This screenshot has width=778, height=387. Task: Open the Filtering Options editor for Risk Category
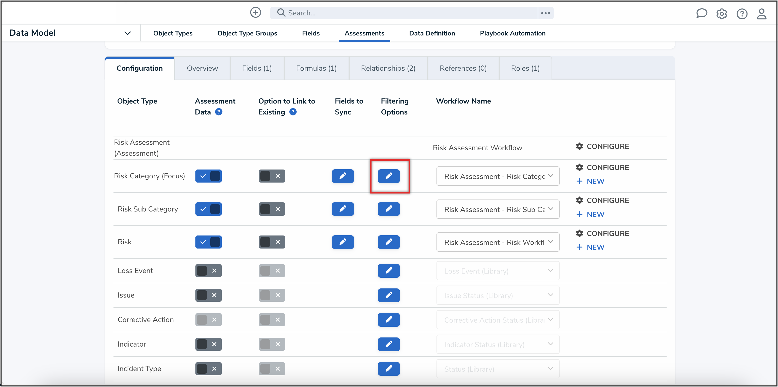(x=389, y=176)
